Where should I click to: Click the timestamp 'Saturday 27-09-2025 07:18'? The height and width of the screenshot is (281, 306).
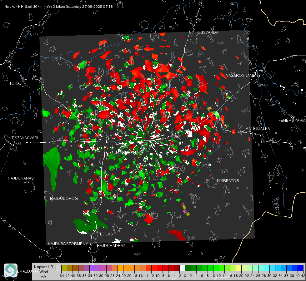click(89, 7)
